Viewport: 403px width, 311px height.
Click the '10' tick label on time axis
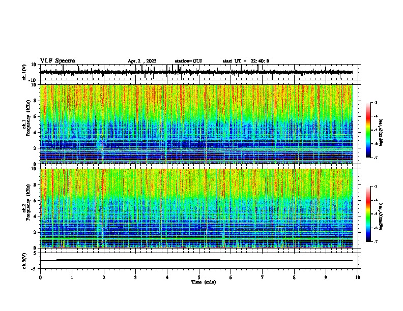[358, 277]
